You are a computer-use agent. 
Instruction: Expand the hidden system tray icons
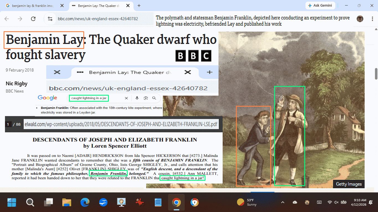pyautogui.click(x=283, y=202)
